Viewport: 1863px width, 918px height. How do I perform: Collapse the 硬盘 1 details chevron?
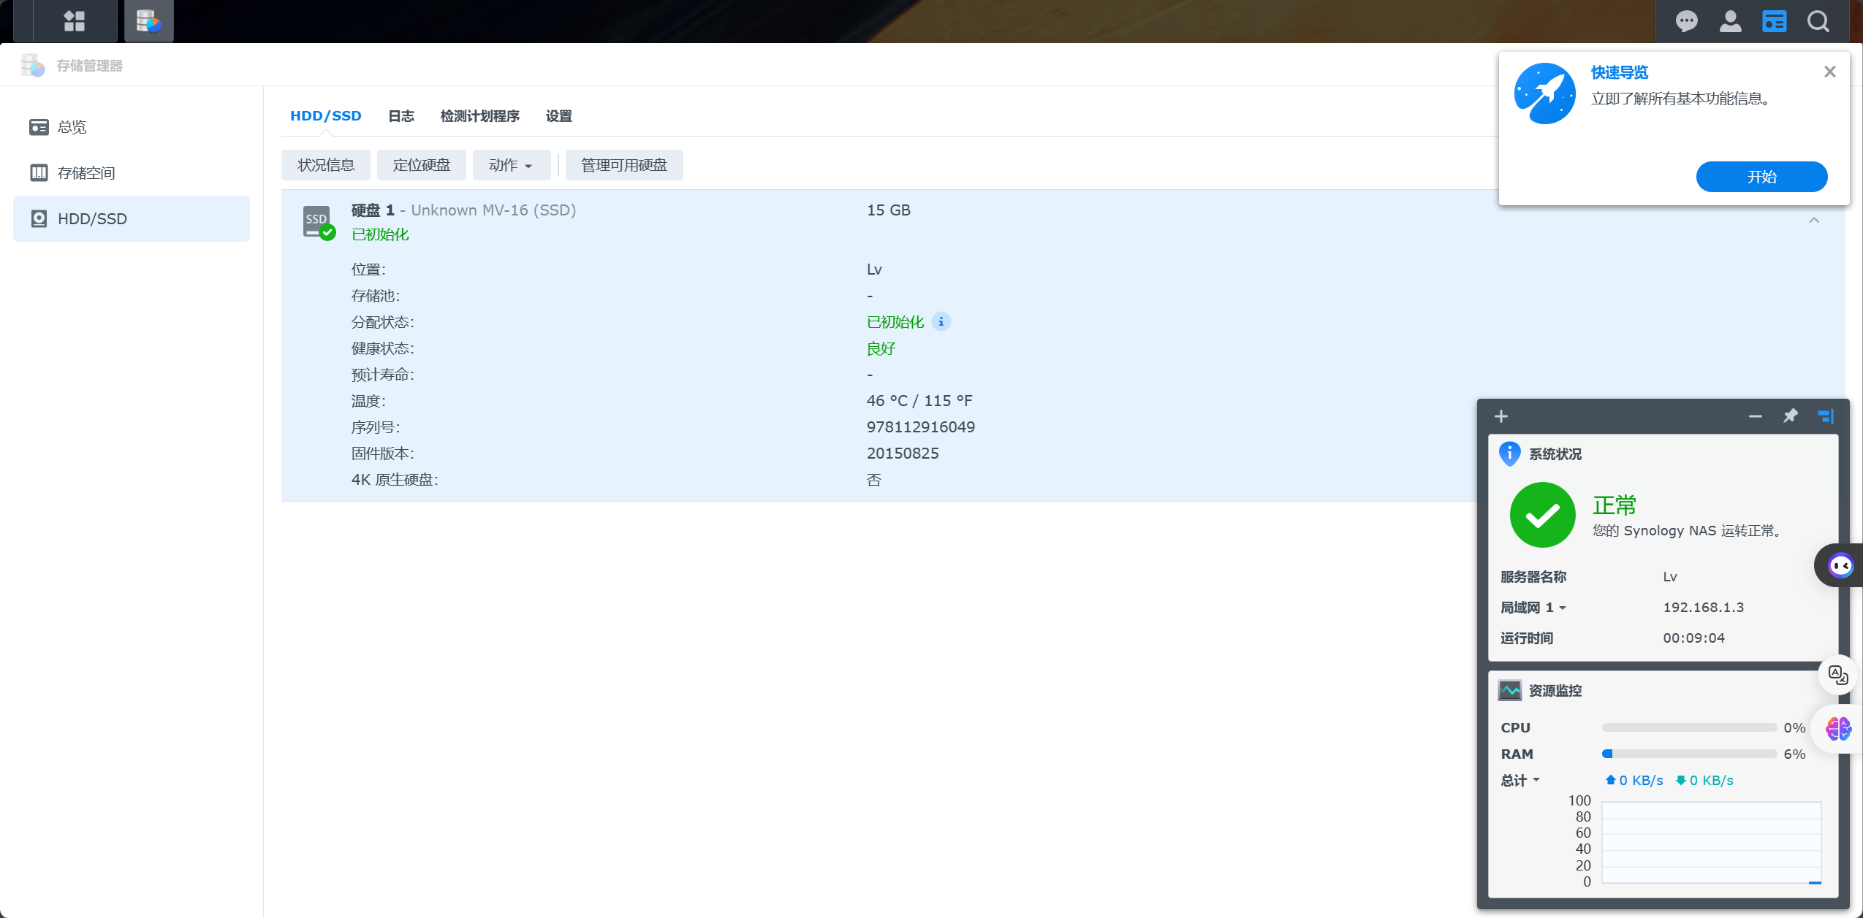click(x=1813, y=221)
